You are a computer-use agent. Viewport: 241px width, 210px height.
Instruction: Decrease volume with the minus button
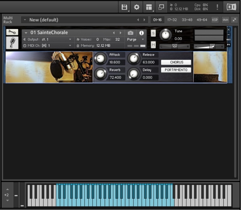click(196, 46)
